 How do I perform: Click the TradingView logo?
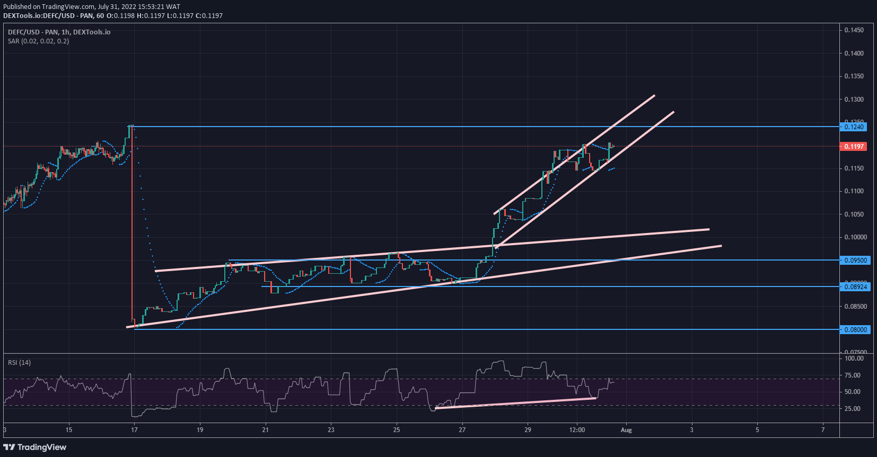(x=35, y=447)
